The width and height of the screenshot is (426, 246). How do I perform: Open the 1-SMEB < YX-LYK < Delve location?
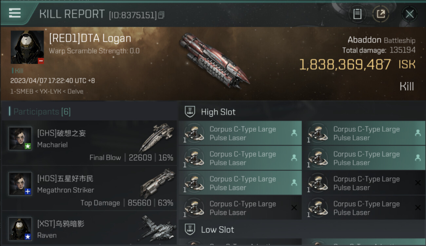point(47,92)
